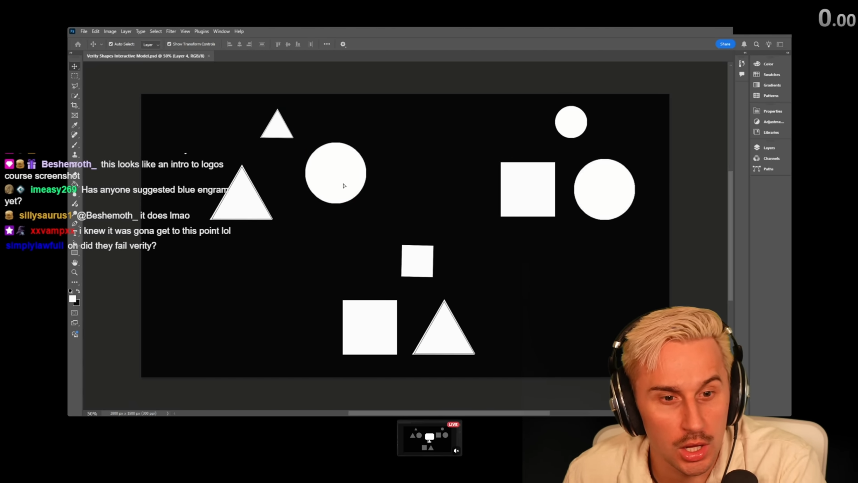Open the Edit menu
This screenshot has width=858, height=483.
tap(96, 31)
